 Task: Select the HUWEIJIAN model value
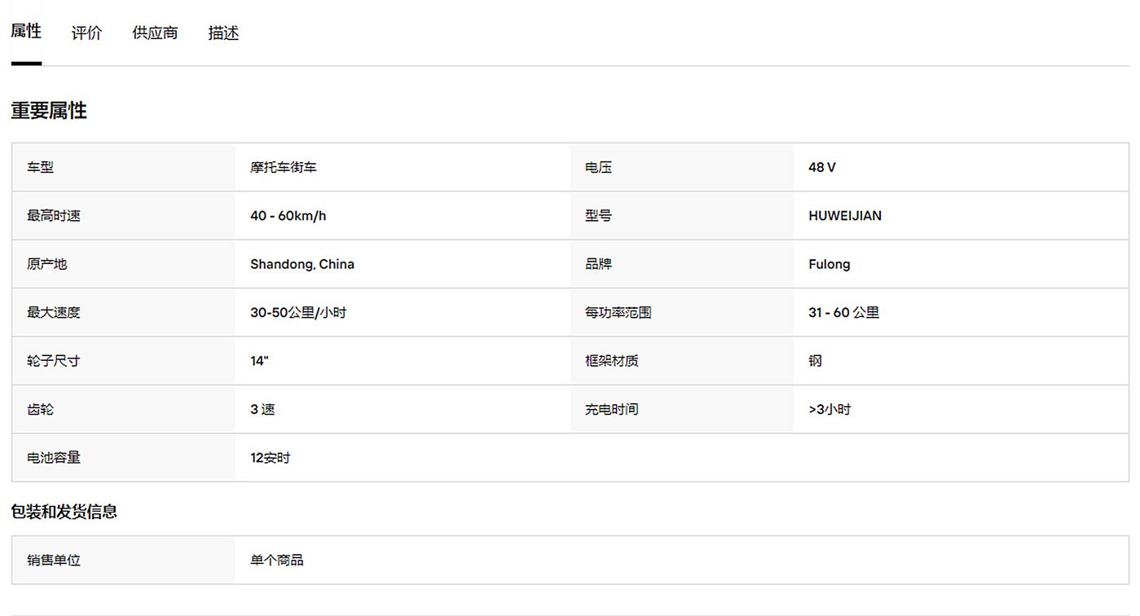pos(845,216)
